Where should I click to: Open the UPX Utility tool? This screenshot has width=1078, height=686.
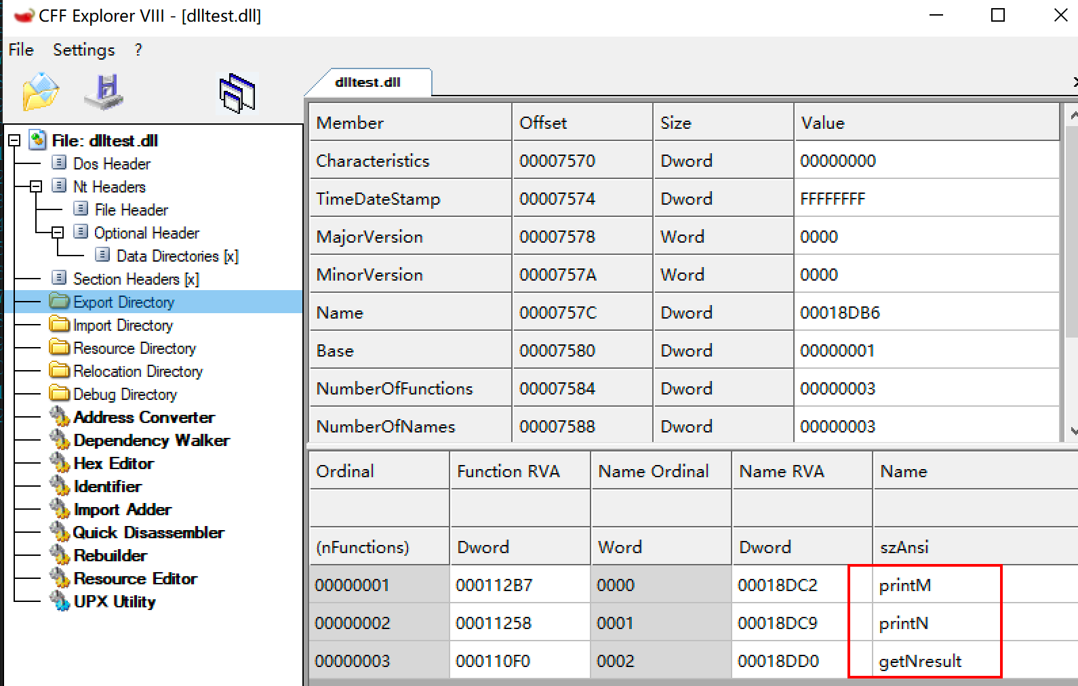114,601
